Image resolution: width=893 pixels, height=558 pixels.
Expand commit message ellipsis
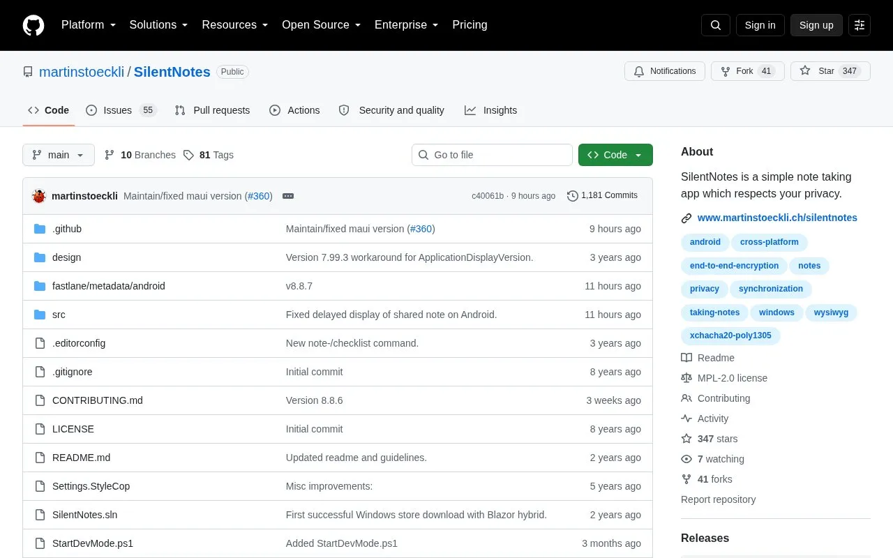tap(288, 196)
